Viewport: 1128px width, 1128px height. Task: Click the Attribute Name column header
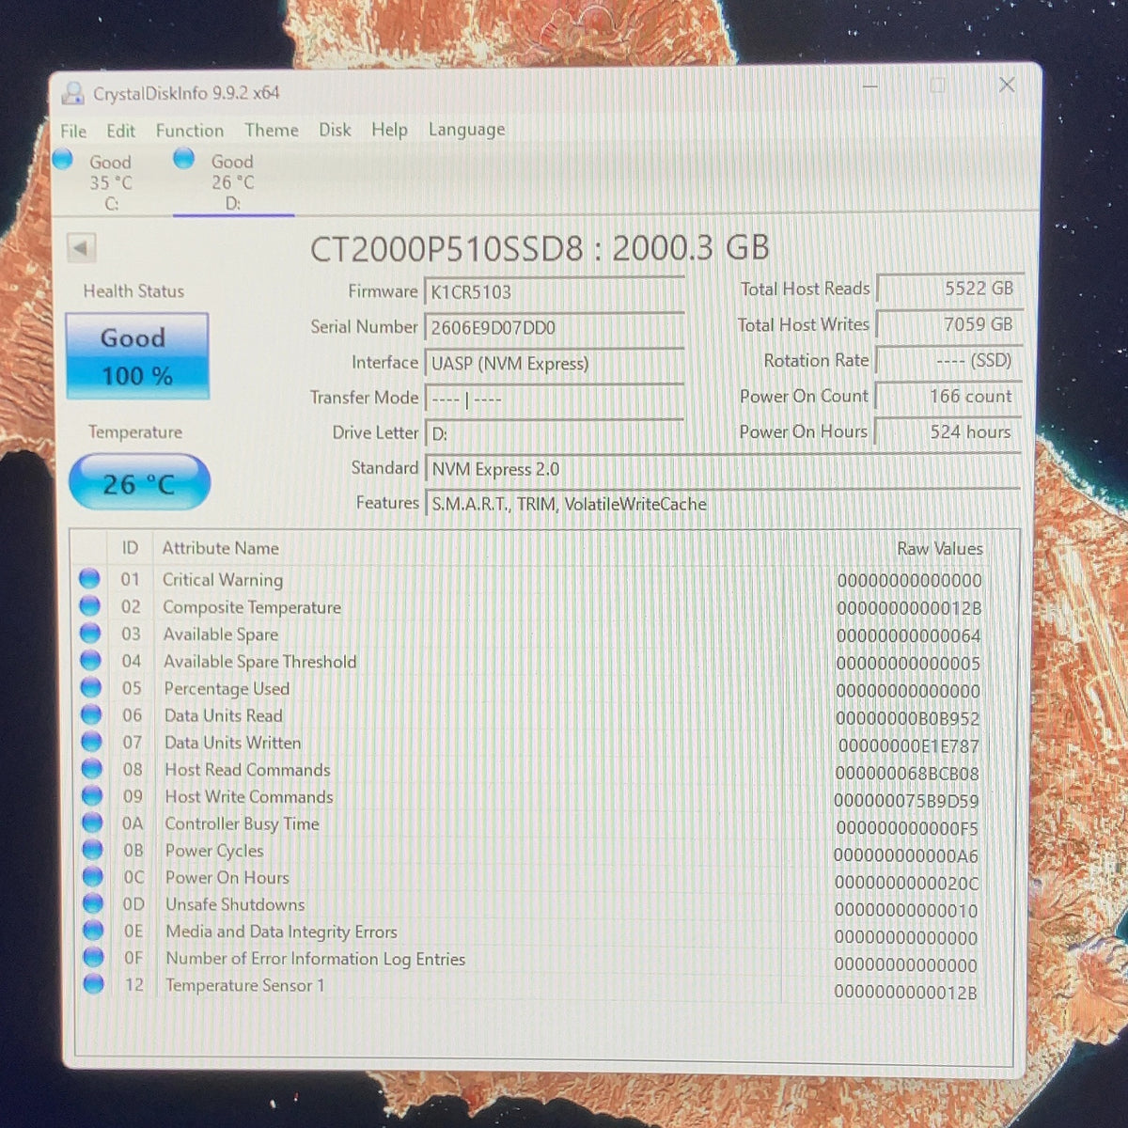[221, 548]
